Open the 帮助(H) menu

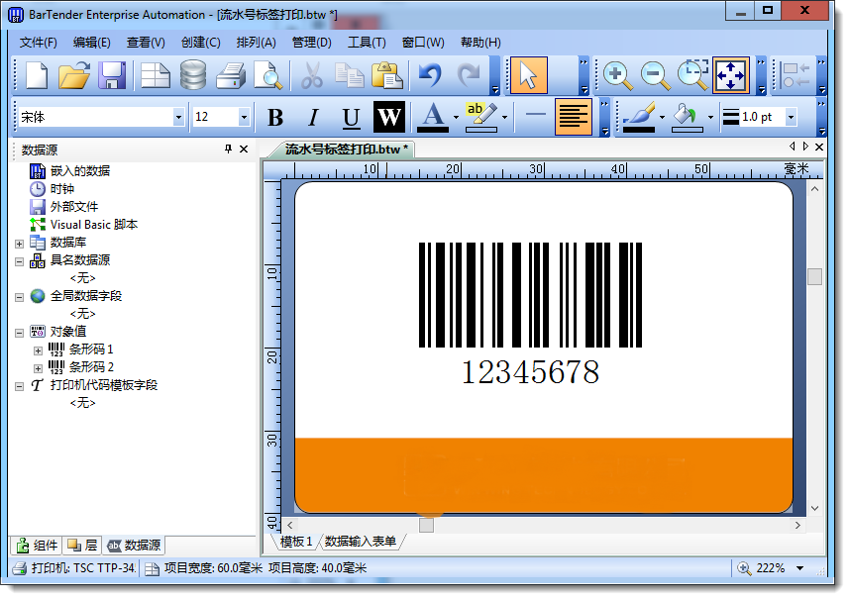pyautogui.click(x=480, y=43)
